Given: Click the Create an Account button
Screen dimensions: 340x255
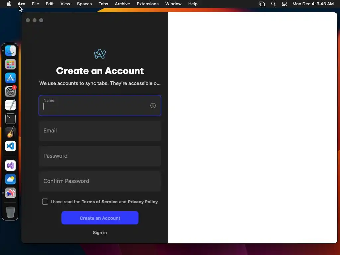Looking at the screenshot, I should tap(100, 218).
